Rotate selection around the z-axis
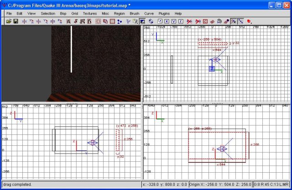 (x=60, y=21)
